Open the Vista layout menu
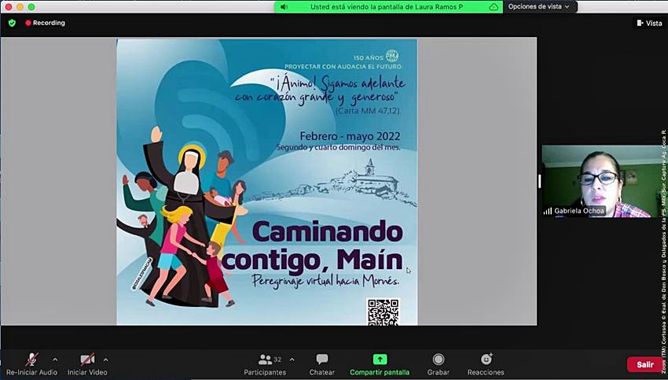 click(648, 23)
